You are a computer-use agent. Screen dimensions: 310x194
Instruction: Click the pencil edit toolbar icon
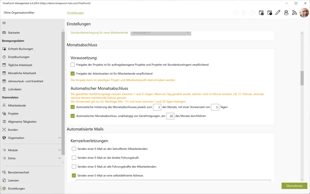(x=278, y=13)
